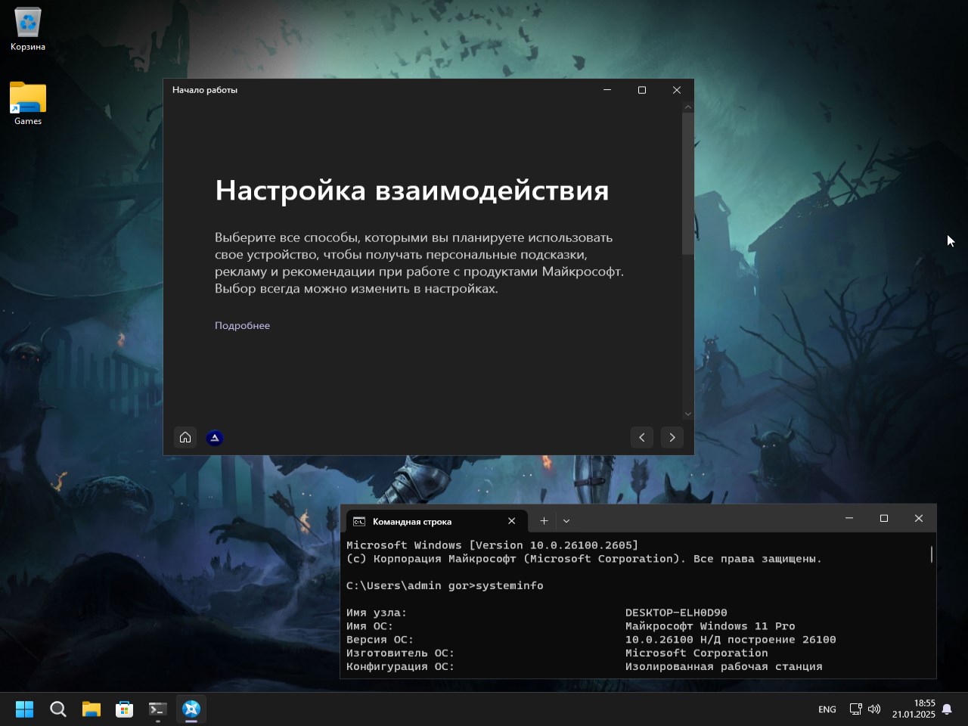Open the volume tray icon

(x=874, y=709)
